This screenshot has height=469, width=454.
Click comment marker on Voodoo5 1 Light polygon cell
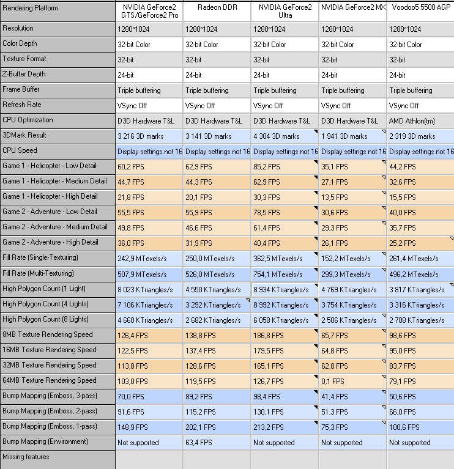pos(452,285)
